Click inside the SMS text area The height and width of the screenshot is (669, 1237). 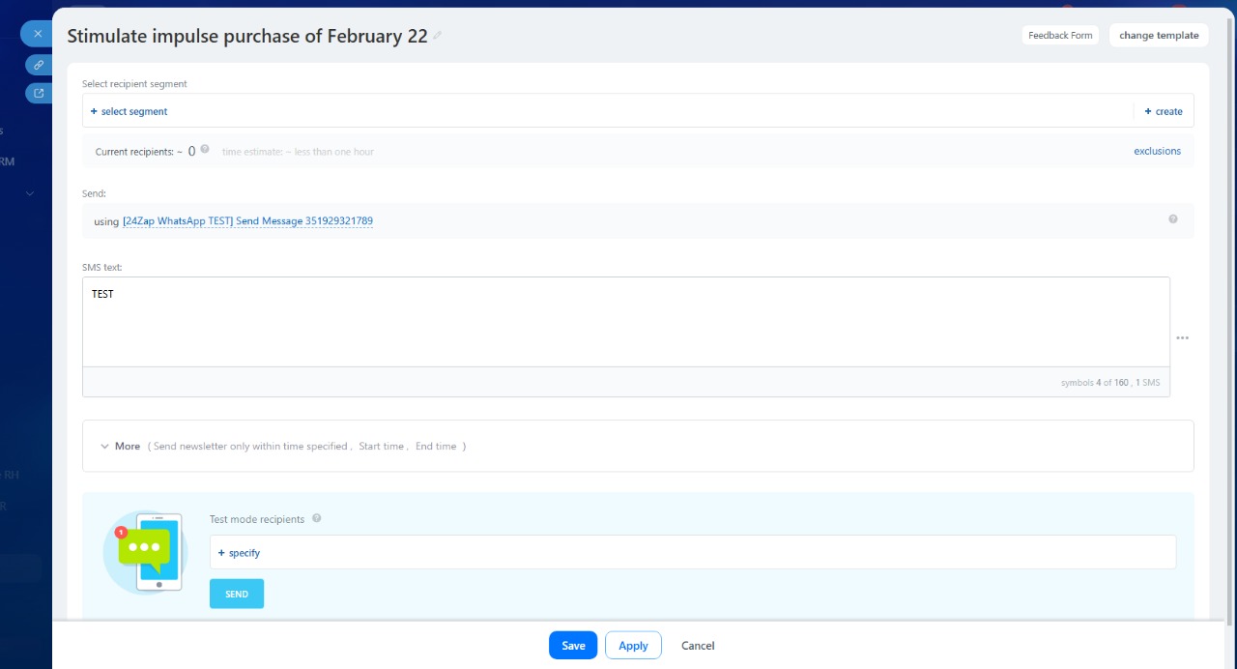coord(625,322)
